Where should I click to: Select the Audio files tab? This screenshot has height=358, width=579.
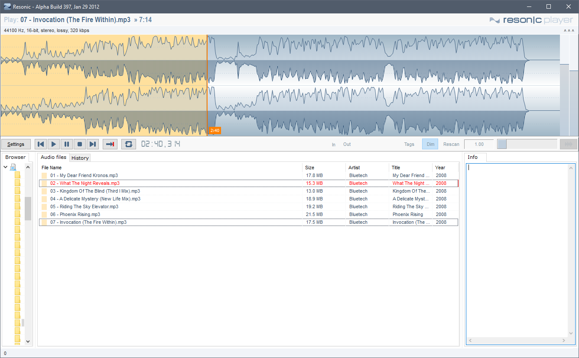[54, 157]
